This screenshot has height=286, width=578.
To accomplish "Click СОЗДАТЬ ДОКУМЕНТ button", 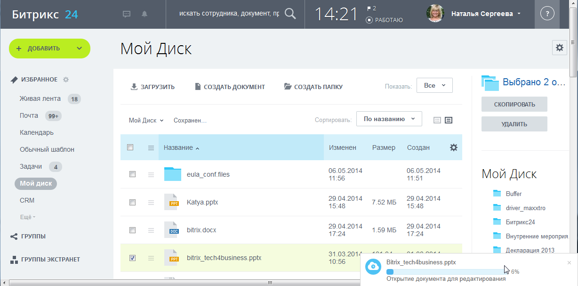I will [230, 87].
